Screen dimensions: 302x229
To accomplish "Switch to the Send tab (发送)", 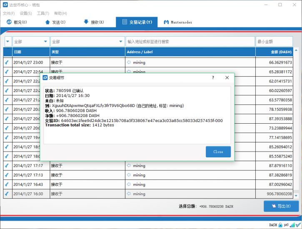I will coord(55,22).
